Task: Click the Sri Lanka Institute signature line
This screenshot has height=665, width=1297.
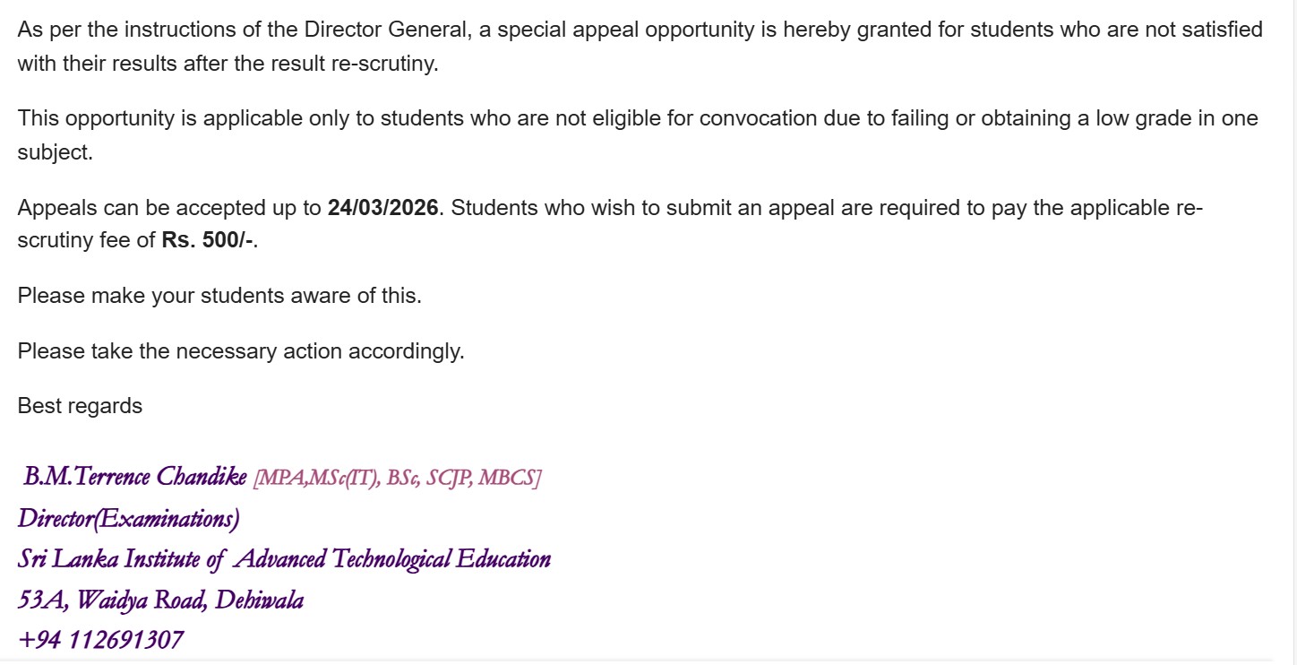Action: [284, 559]
